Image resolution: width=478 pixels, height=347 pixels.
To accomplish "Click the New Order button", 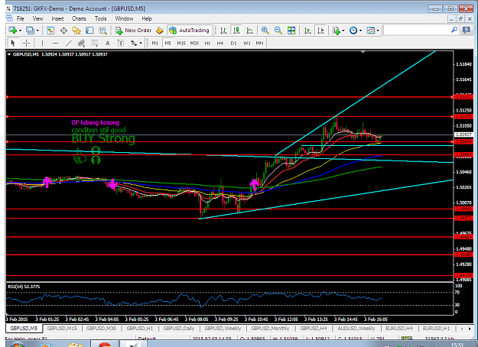I will (134, 31).
